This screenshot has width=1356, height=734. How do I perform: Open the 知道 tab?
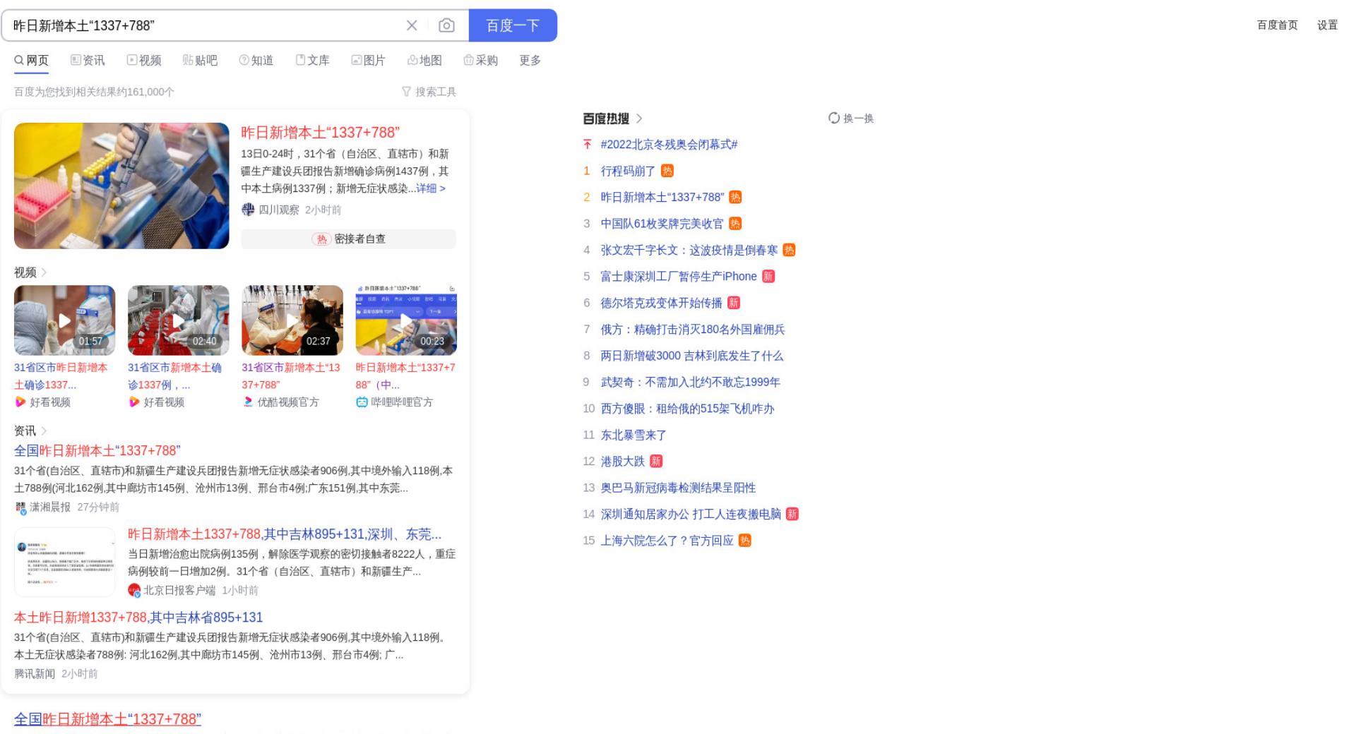[x=256, y=61]
